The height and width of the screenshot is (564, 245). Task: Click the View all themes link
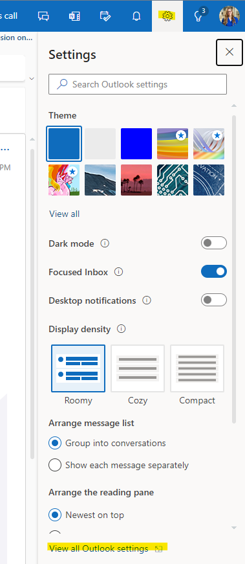tap(64, 214)
